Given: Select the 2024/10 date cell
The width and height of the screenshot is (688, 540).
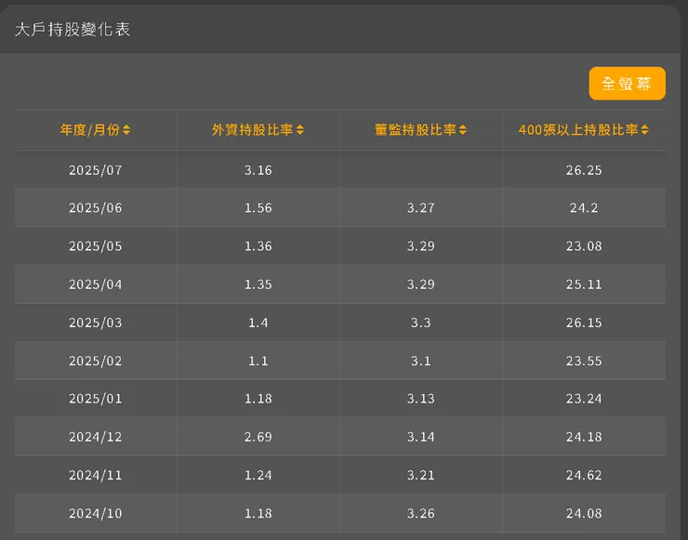Looking at the screenshot, I should click(95, 513).
